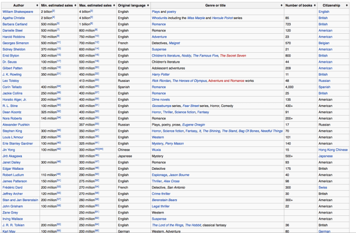Open Irving Wallace author link

pos(13,219)
